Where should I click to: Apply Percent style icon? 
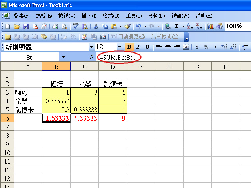[x=206, y=47]
